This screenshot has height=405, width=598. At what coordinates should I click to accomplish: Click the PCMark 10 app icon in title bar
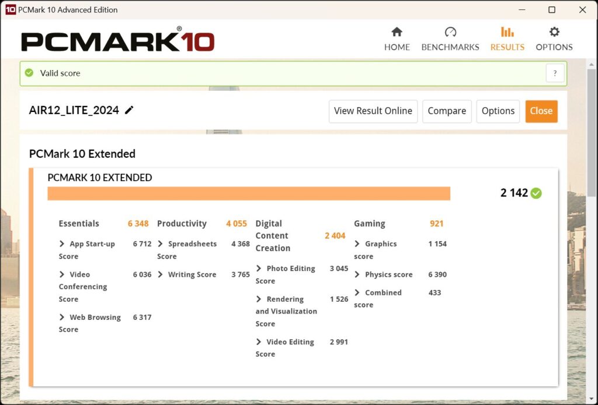pos(11,9)
